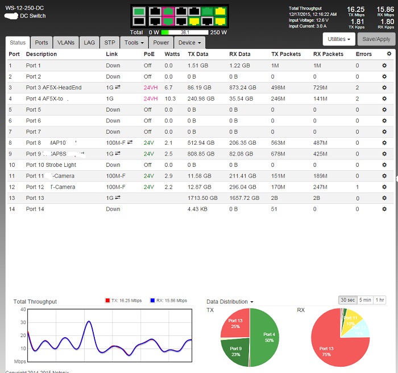
Task: Click the Port 9 23% slice in TX pie
Action: click(235, 351)
